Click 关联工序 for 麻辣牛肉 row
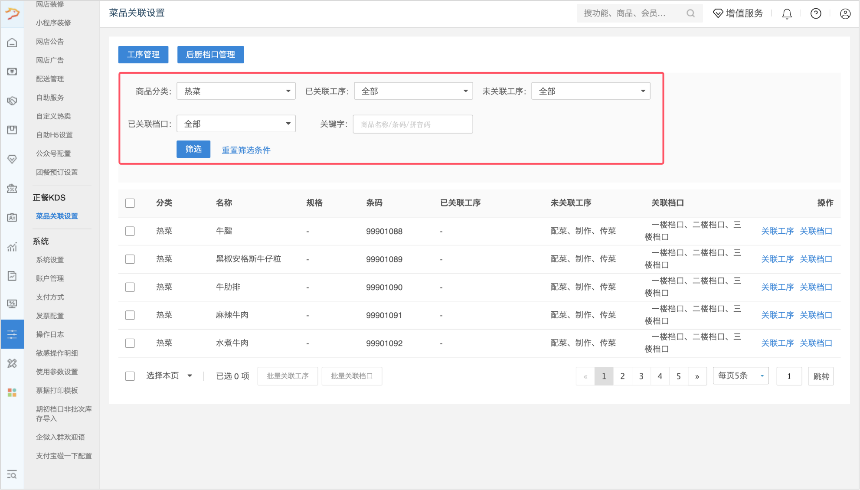 (x=777, y=315)
